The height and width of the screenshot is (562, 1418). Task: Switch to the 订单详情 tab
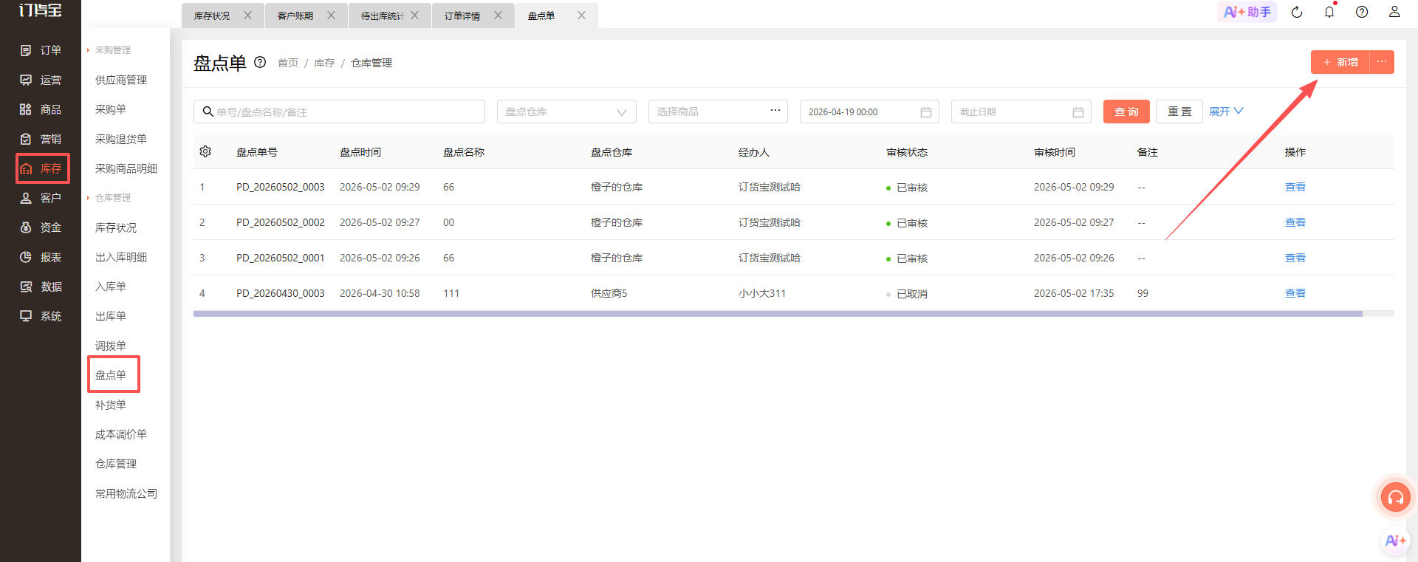(x=462, y=16)
